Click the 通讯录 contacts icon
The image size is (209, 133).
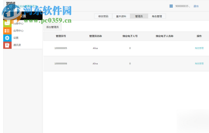pyautogui.click(x=7, y=45)
